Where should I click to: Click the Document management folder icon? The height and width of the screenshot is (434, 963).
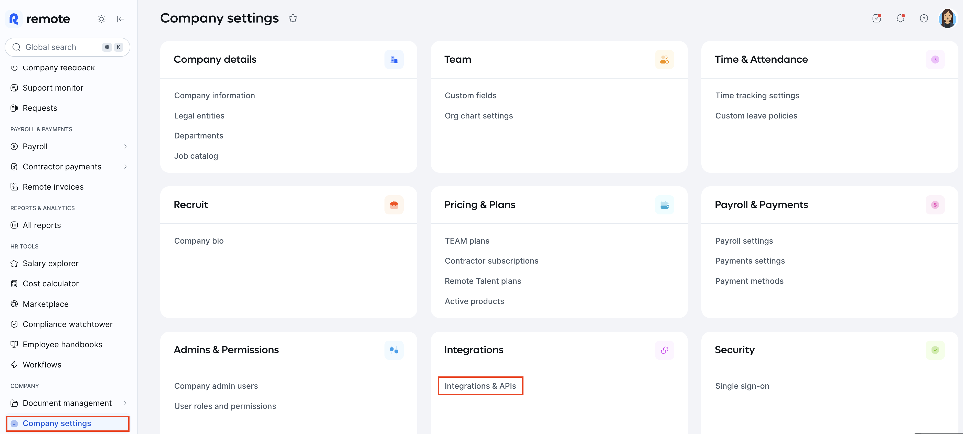pyautogui.click(x=14, y=403)
